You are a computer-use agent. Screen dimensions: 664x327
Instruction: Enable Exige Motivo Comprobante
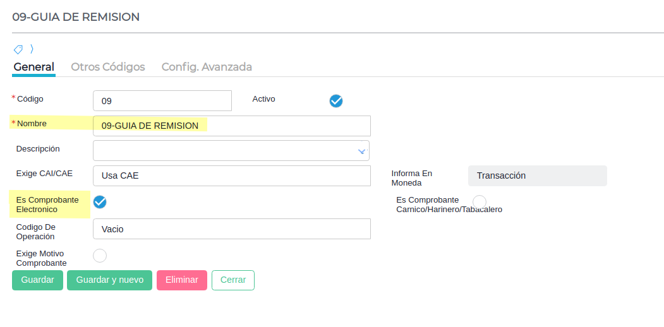(x=100, y=256)
